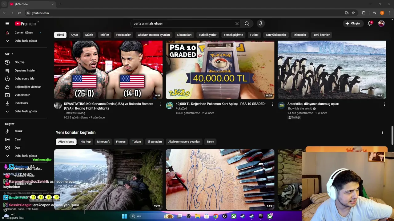Open the Show Me the World channel link
The width and height of the screenshot is (394, 221).
coord(300,108)
